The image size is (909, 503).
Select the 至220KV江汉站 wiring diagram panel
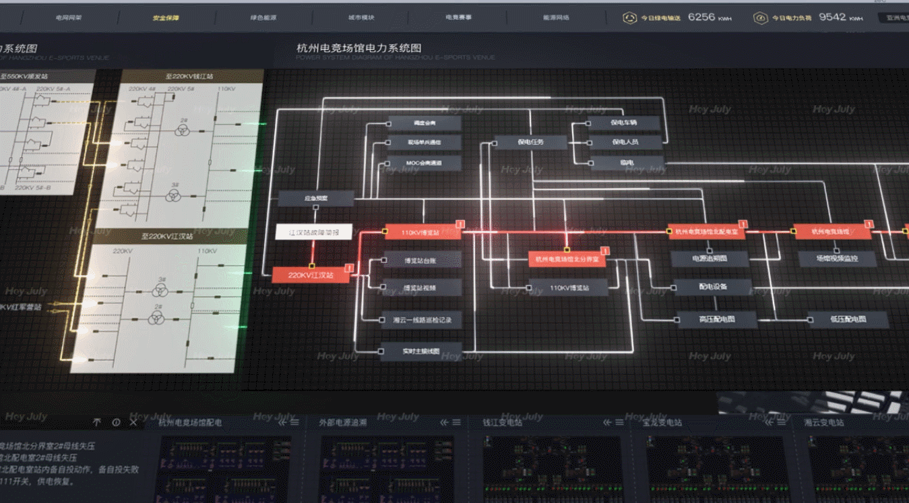coord(159,301)
